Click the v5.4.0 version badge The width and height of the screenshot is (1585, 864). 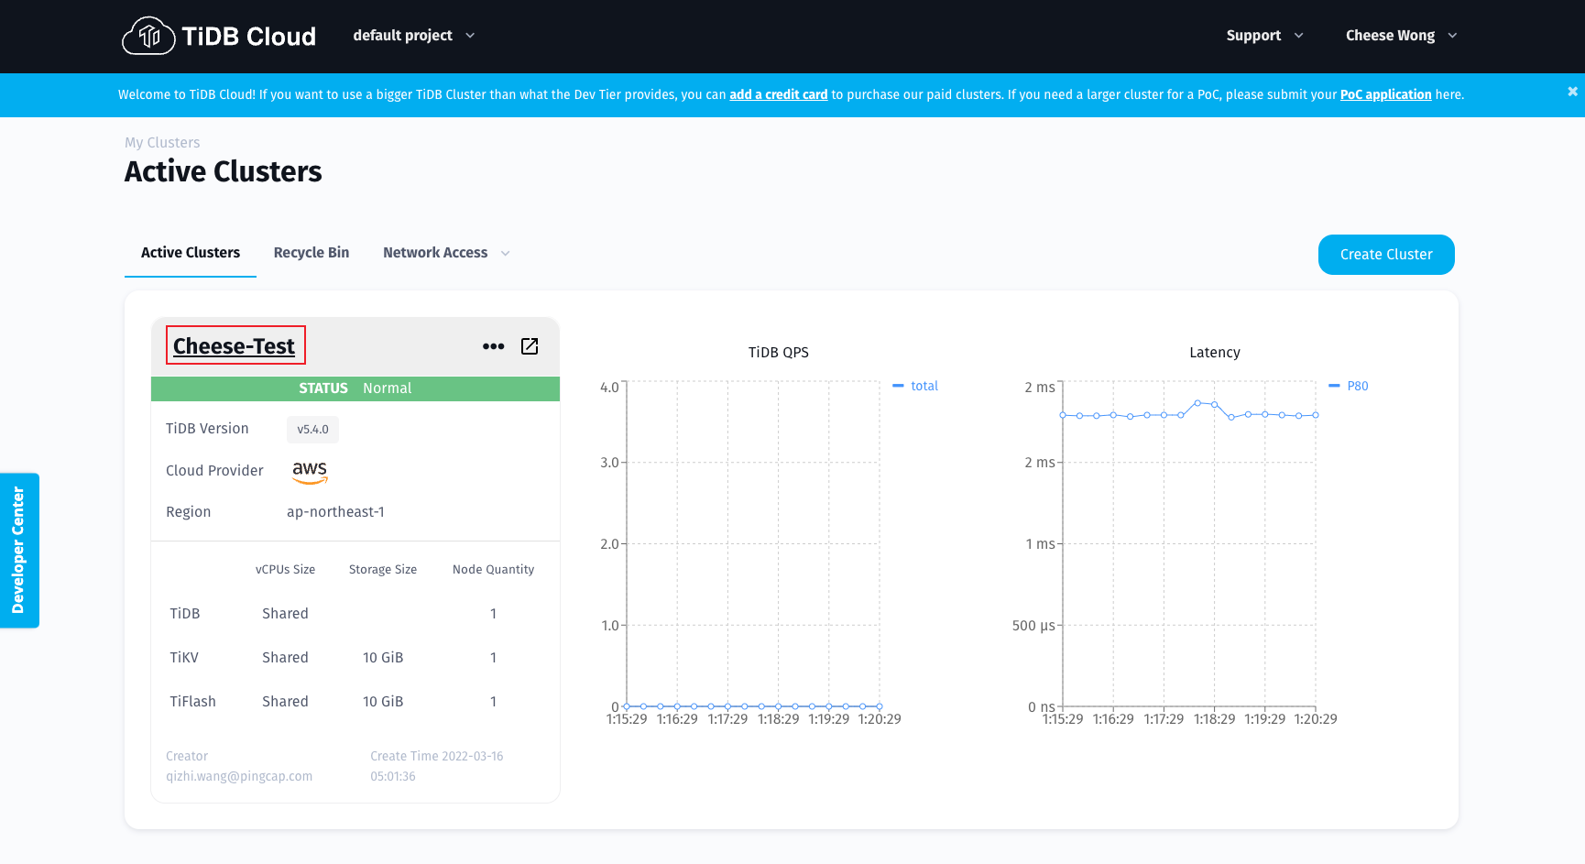312,430
